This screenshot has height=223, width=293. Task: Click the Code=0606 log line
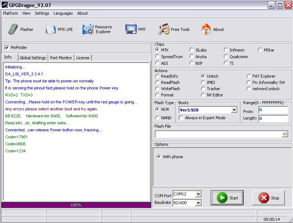click(15, 144)
